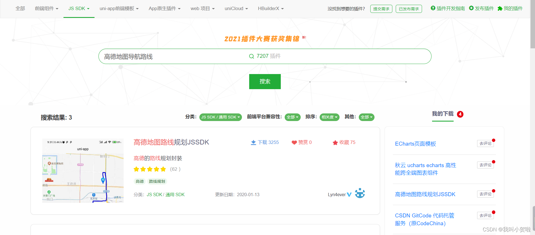The height and width of the screenshot is (235, 535).
Task: Expand the uni-app前端模板 menu
Action: coord(119,9)
